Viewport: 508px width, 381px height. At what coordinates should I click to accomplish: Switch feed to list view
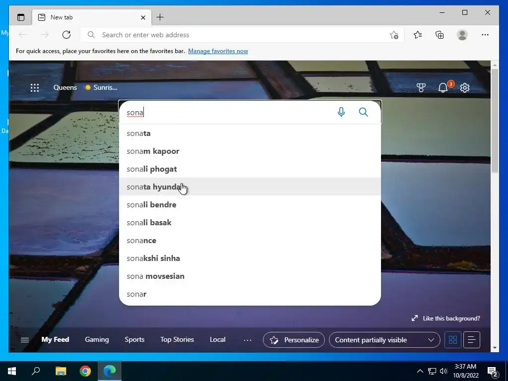(x=472, y=340)
